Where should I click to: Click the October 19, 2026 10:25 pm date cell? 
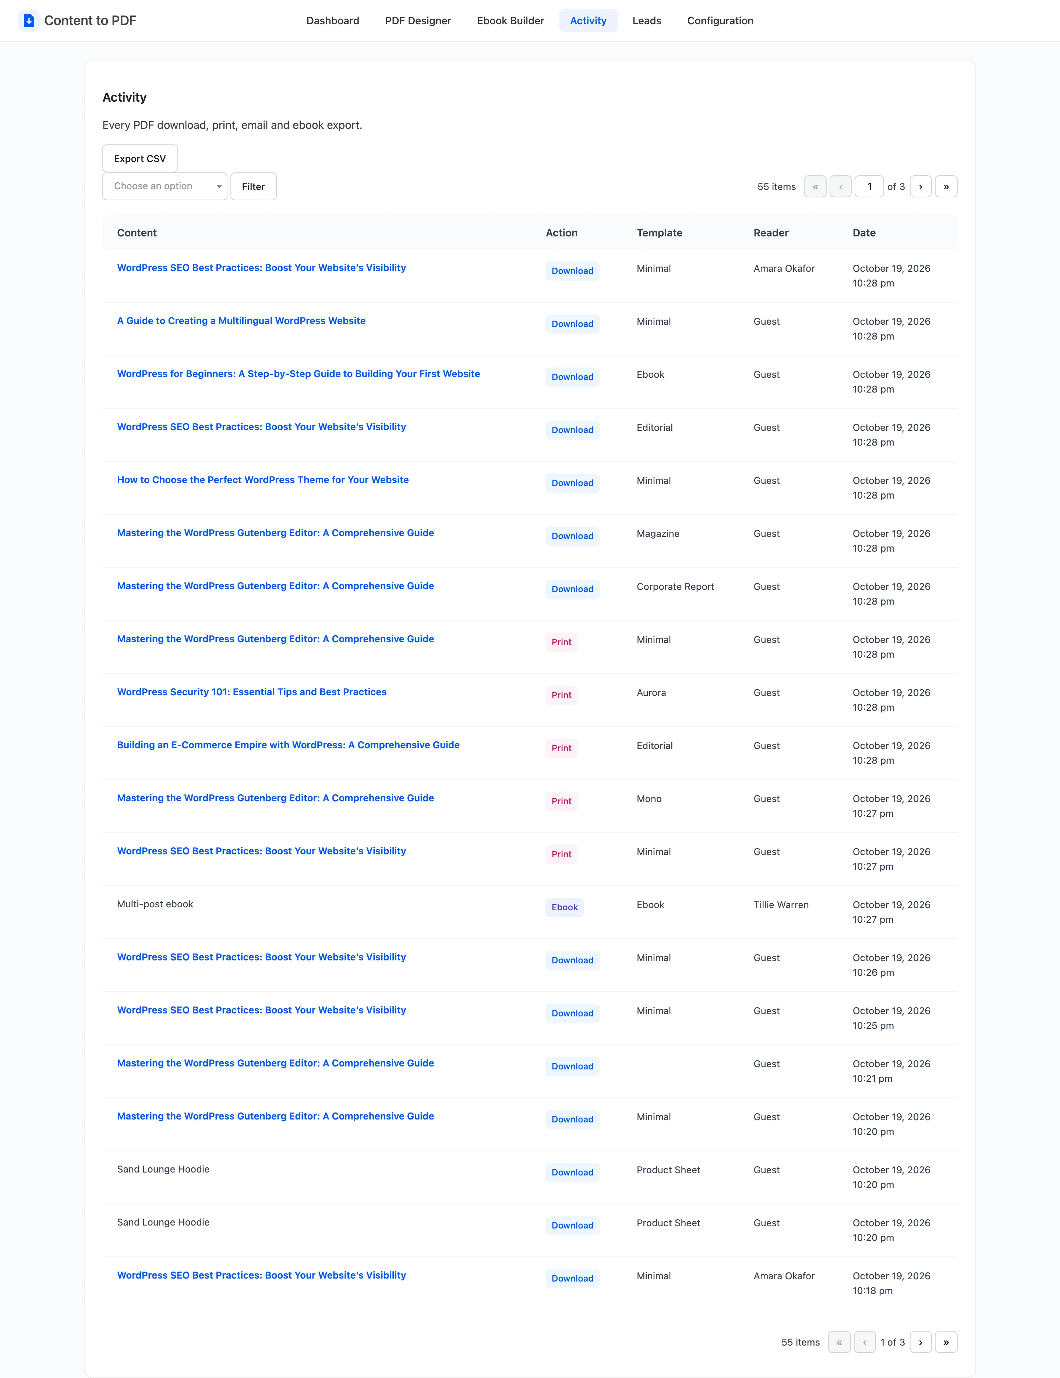click(x=892, y=1018)
